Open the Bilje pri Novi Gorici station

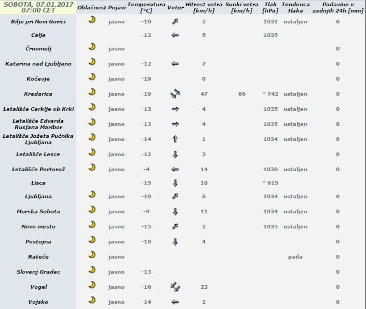click(x=38, y=21)
